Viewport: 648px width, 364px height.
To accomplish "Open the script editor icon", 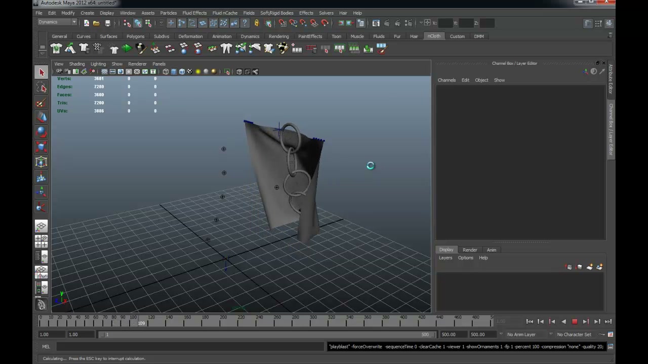I will tap(611, 347).
